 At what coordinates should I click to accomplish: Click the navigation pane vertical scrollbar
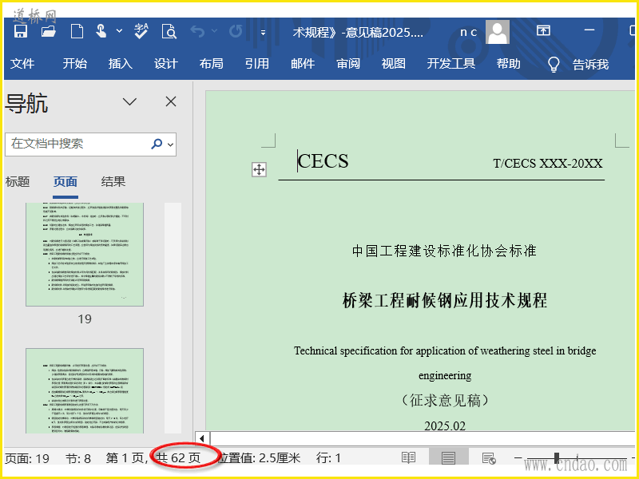point(173,318)
